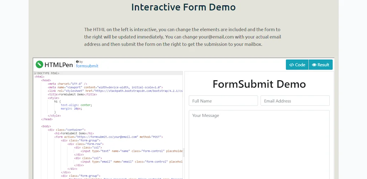This screenshot has height=179, width=367.
Task: Click the info icon beside "by"
Action: click(77, 62)
